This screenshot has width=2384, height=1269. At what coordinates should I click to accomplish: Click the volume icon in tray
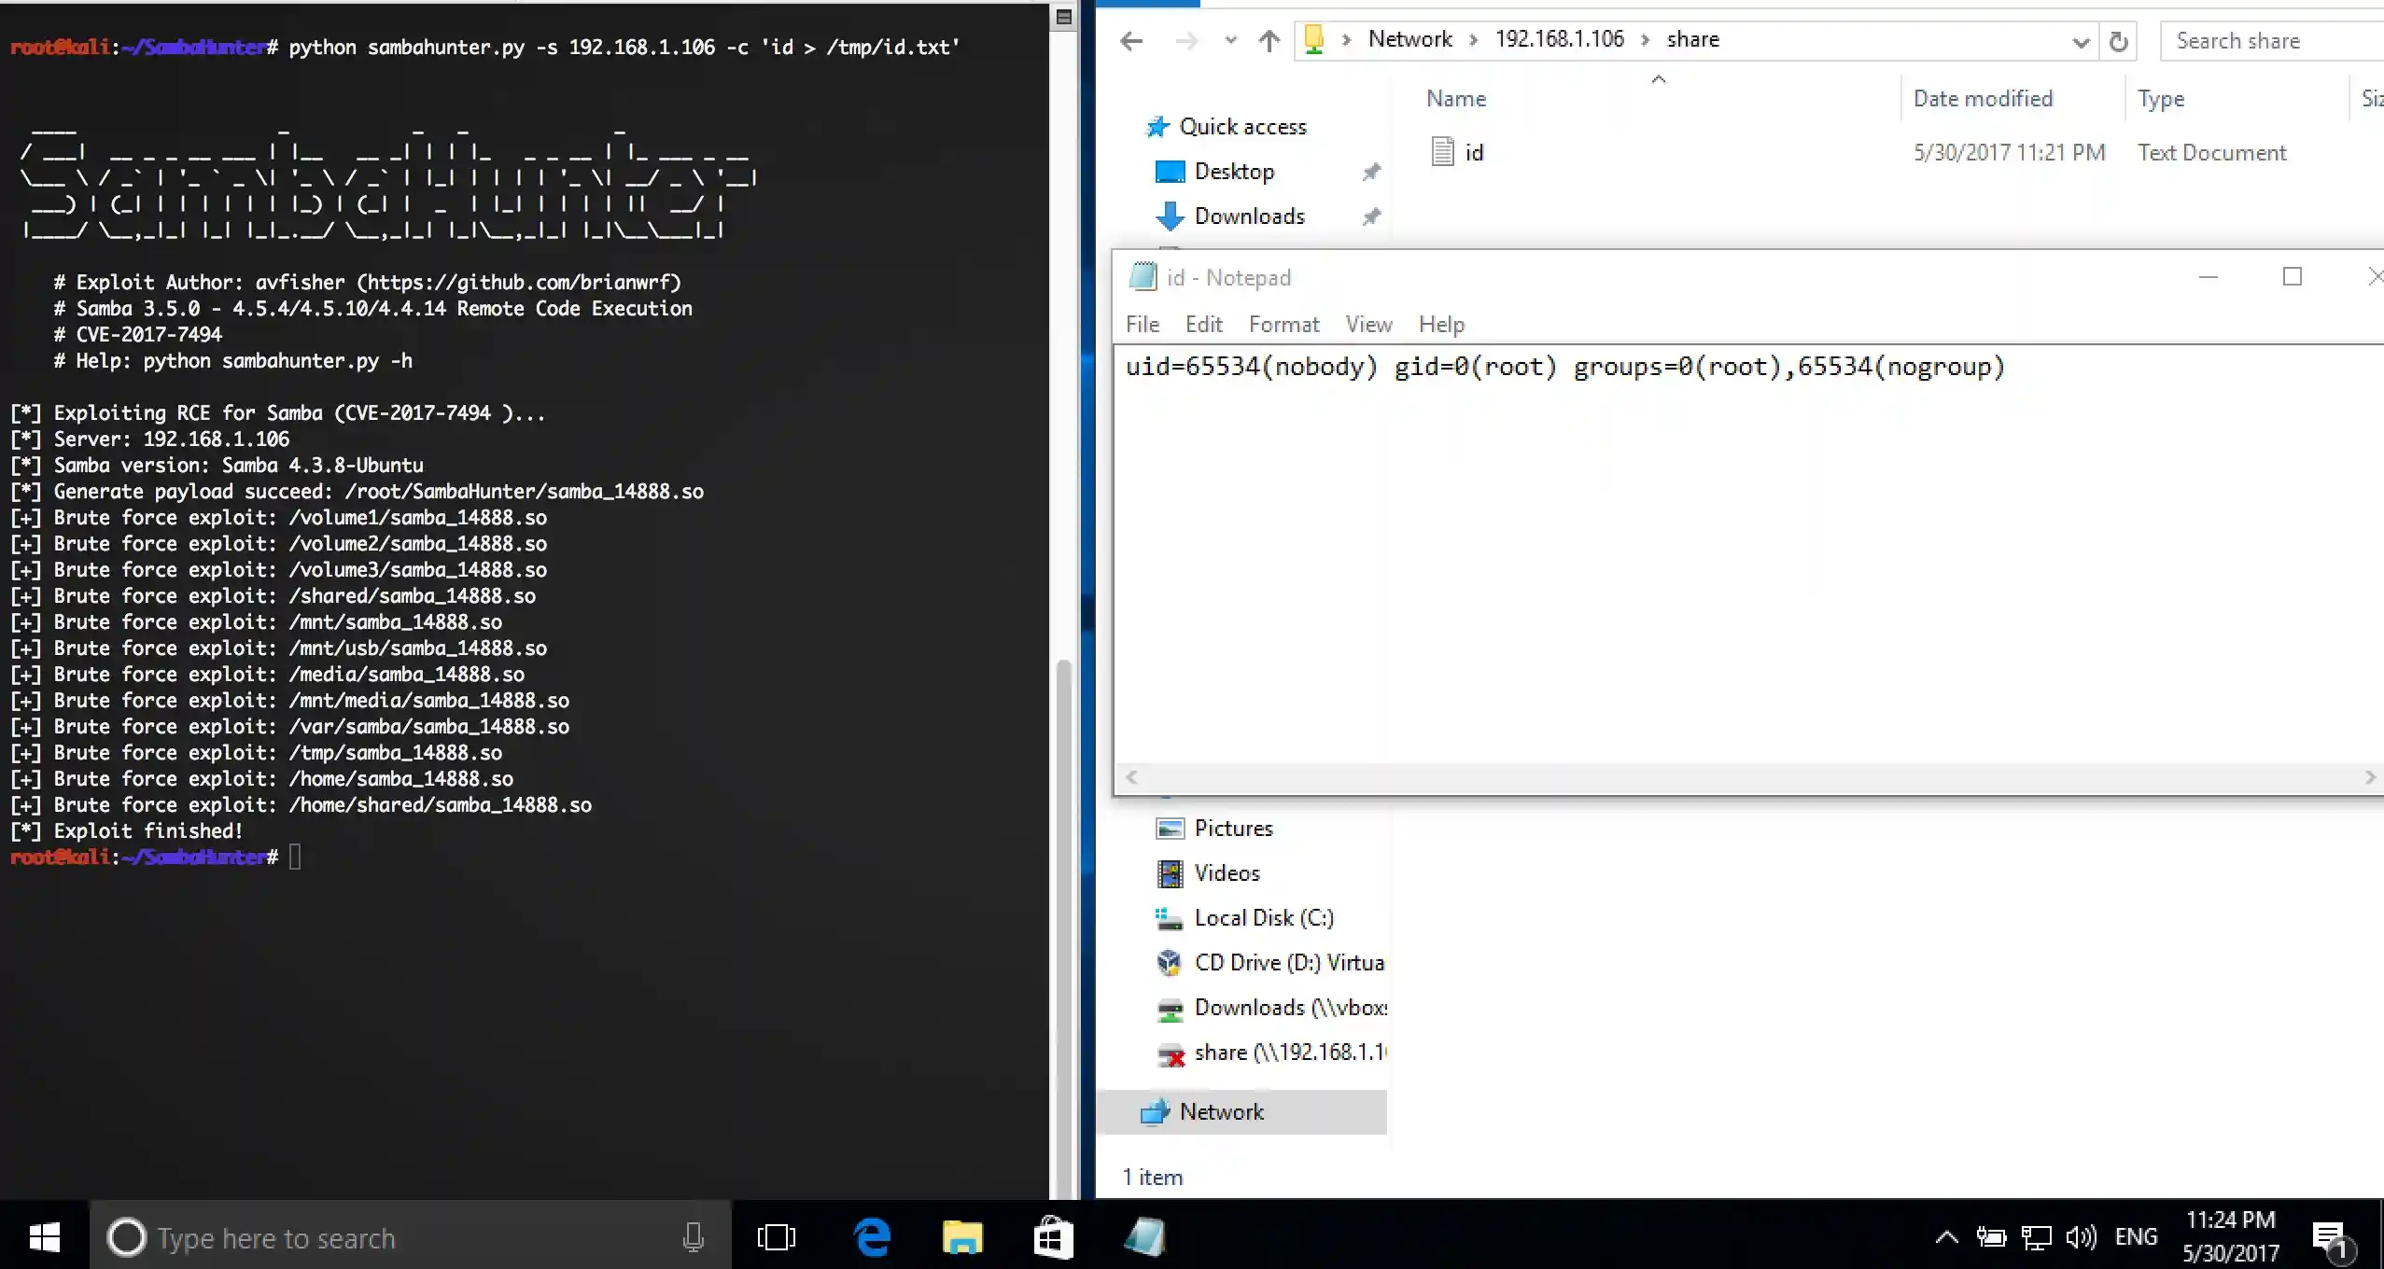click(2080, 1237)
